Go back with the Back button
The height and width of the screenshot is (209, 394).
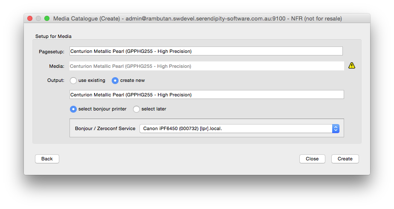(x=47, y=159)
